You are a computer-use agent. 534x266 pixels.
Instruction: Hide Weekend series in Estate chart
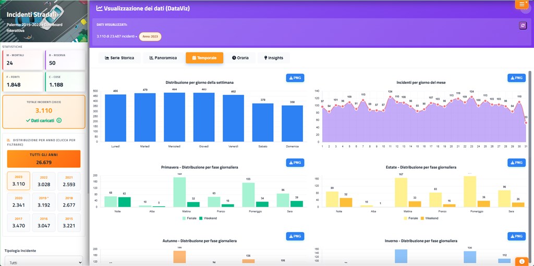click(430, 218)
